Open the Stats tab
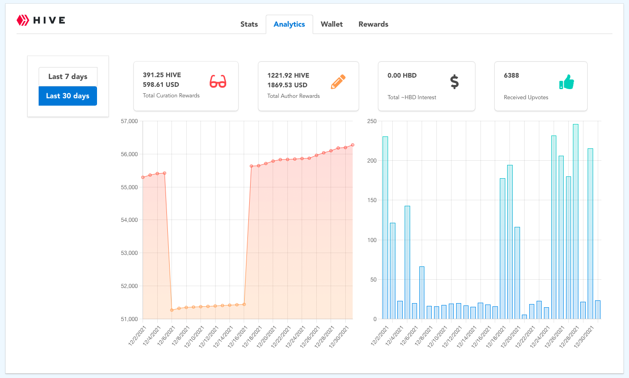The width and height of the screenshot is (629, 378). 249,24
